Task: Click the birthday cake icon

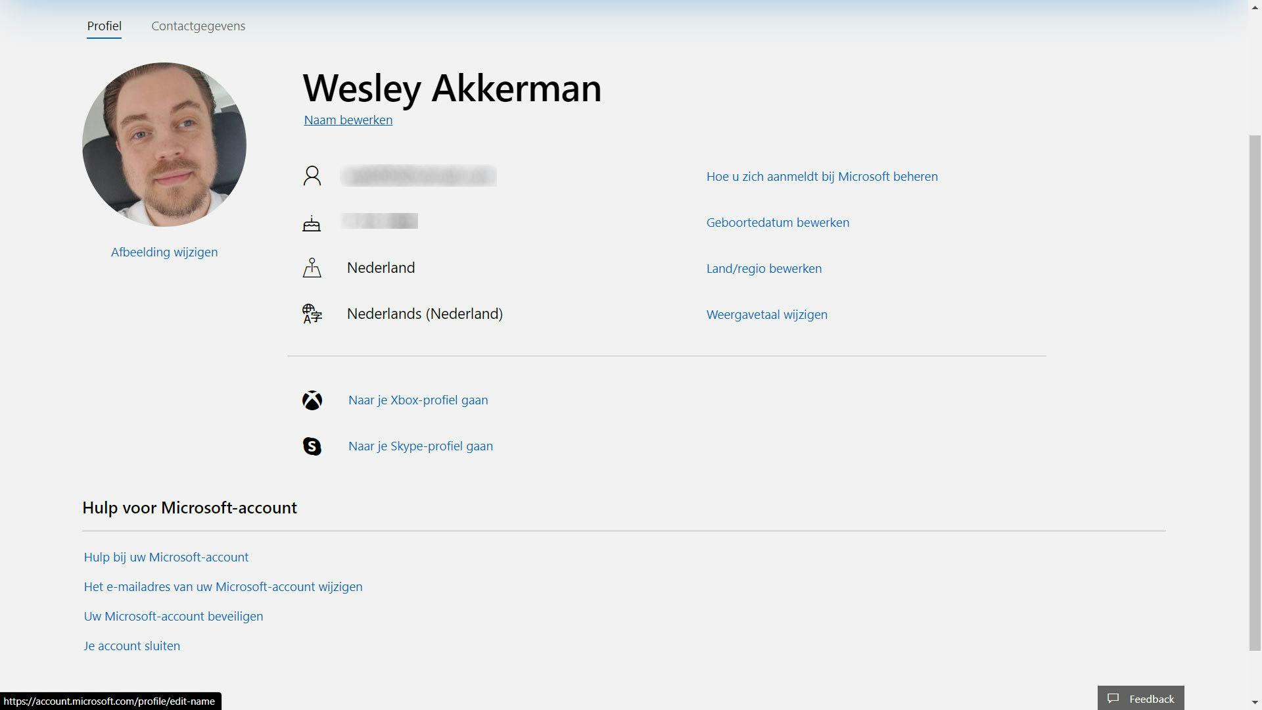Action: click(x=312, y=224)
